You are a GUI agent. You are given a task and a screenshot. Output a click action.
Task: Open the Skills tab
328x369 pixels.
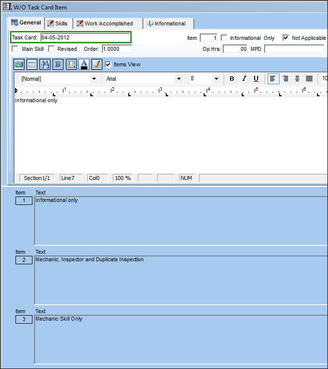tap(57, 23)
